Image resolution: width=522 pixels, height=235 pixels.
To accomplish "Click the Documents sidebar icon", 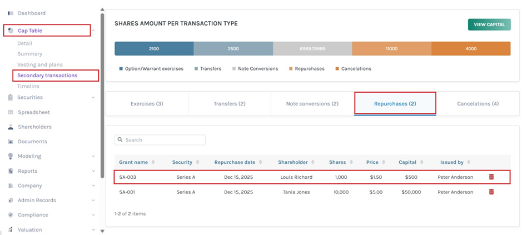I will [11, 142].
